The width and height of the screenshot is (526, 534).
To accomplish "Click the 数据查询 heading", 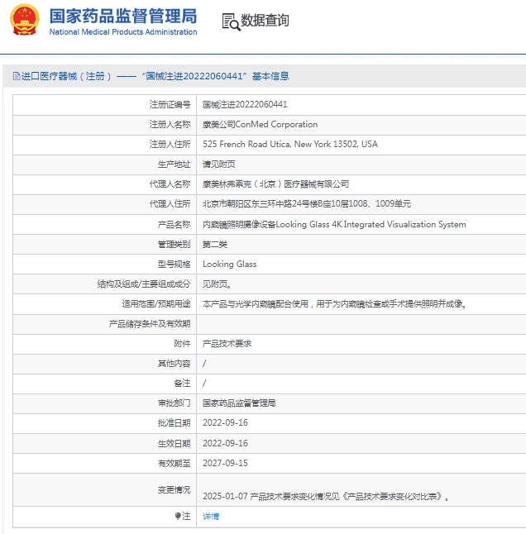I will tap(265, 21).
